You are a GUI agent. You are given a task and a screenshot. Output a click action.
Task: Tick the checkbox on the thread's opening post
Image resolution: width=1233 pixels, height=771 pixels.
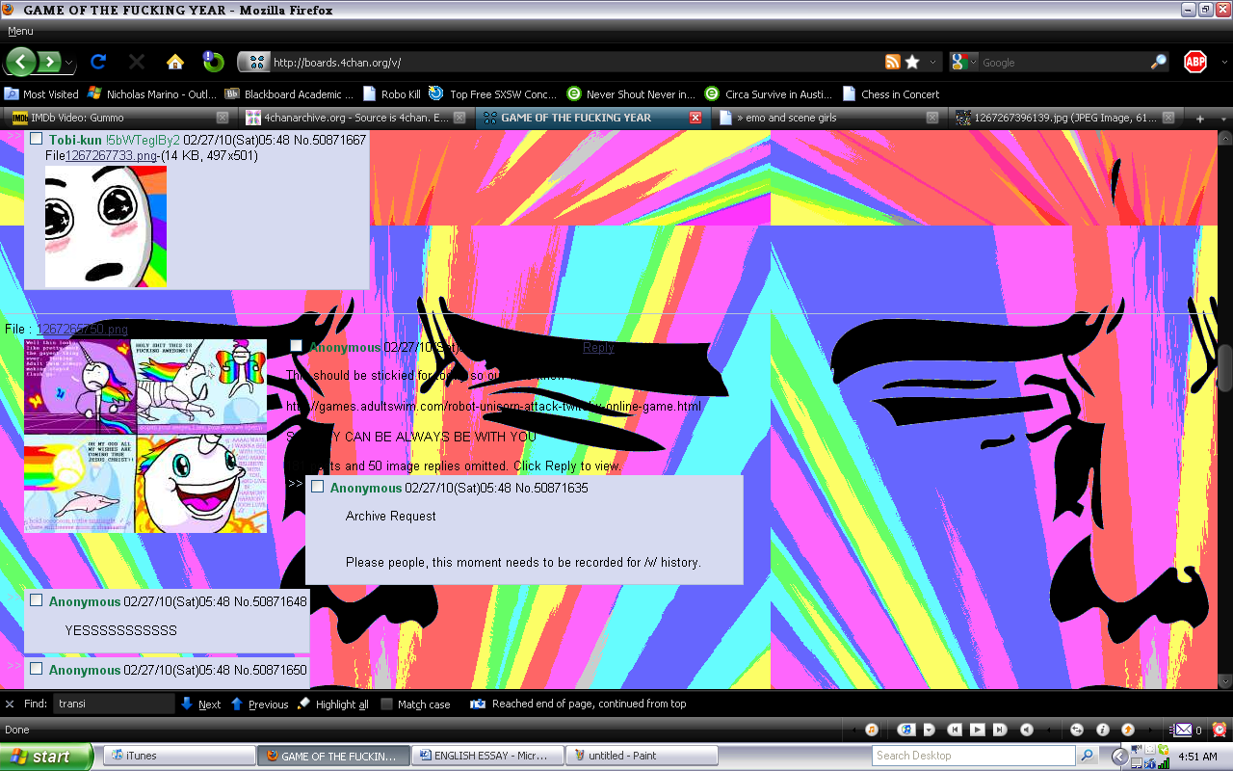click(x=297, y=346)
